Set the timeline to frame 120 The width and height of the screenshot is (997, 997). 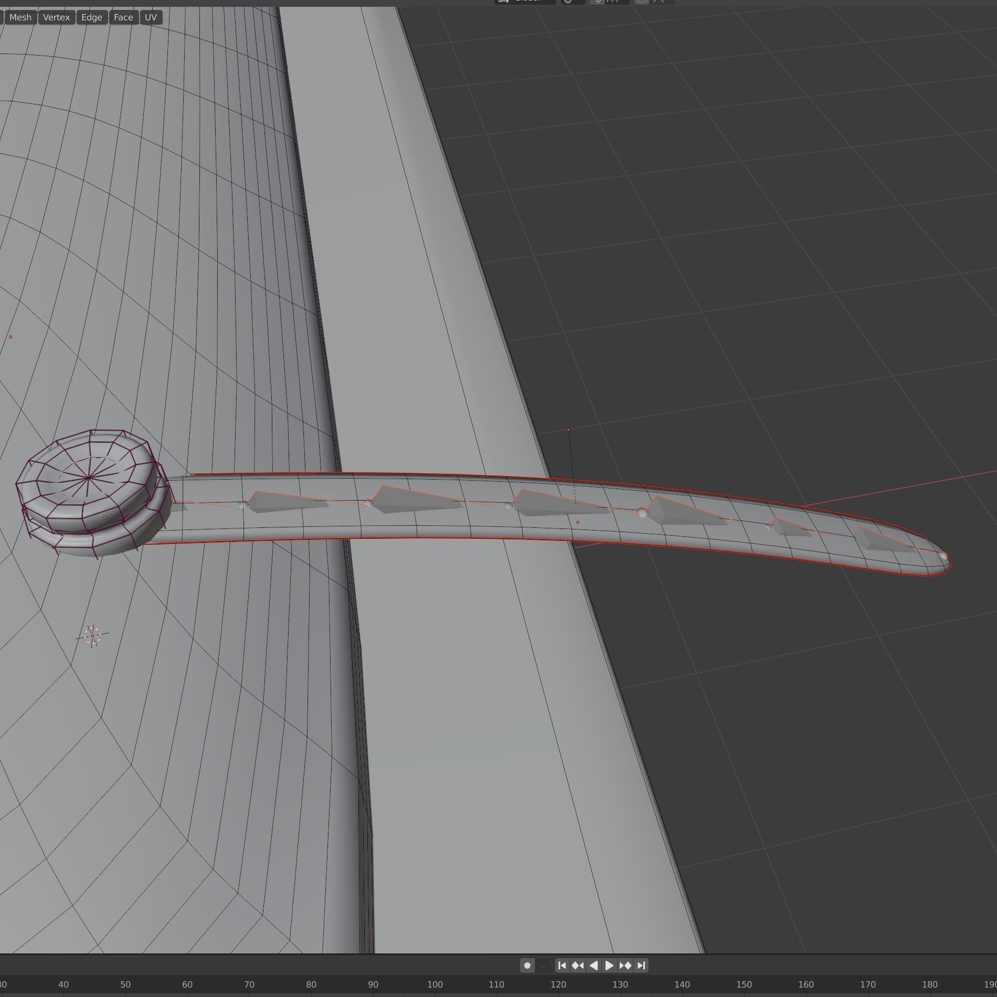(x=558, y=984)
